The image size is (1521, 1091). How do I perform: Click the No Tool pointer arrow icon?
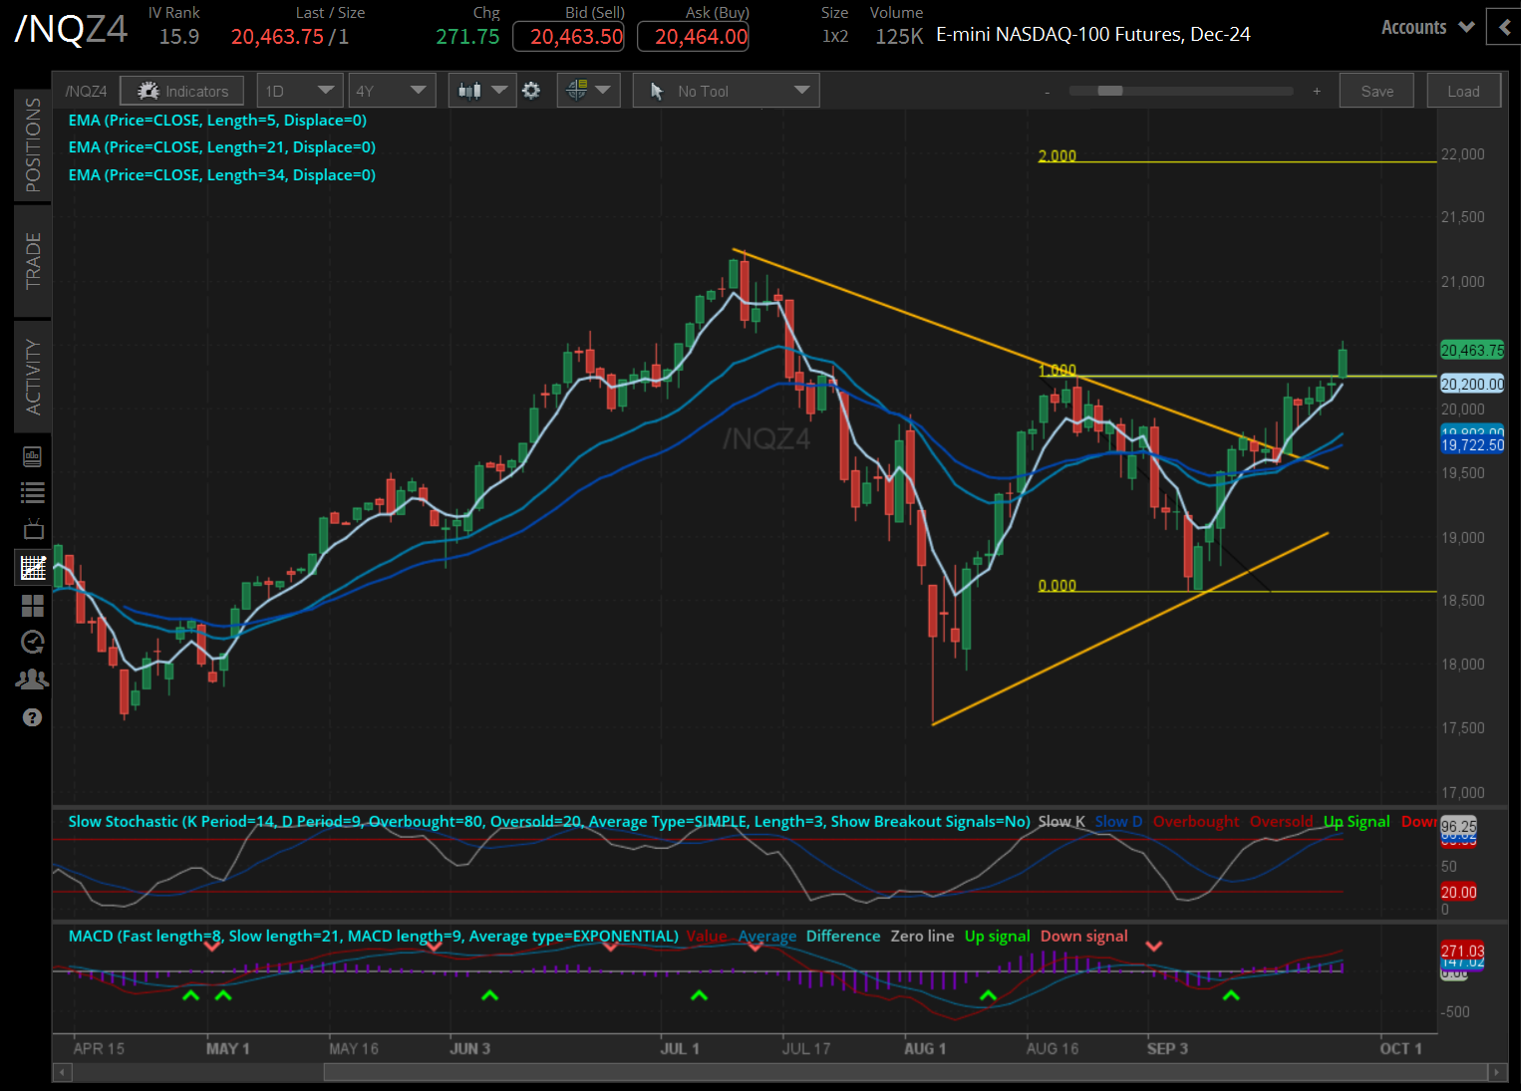[656, 91]
